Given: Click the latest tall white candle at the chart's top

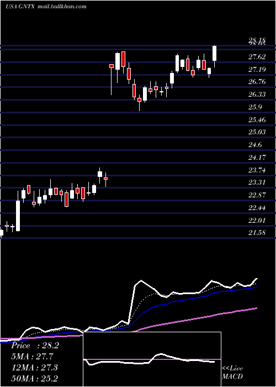Looking at the screenshot, I should click(214, 53).
